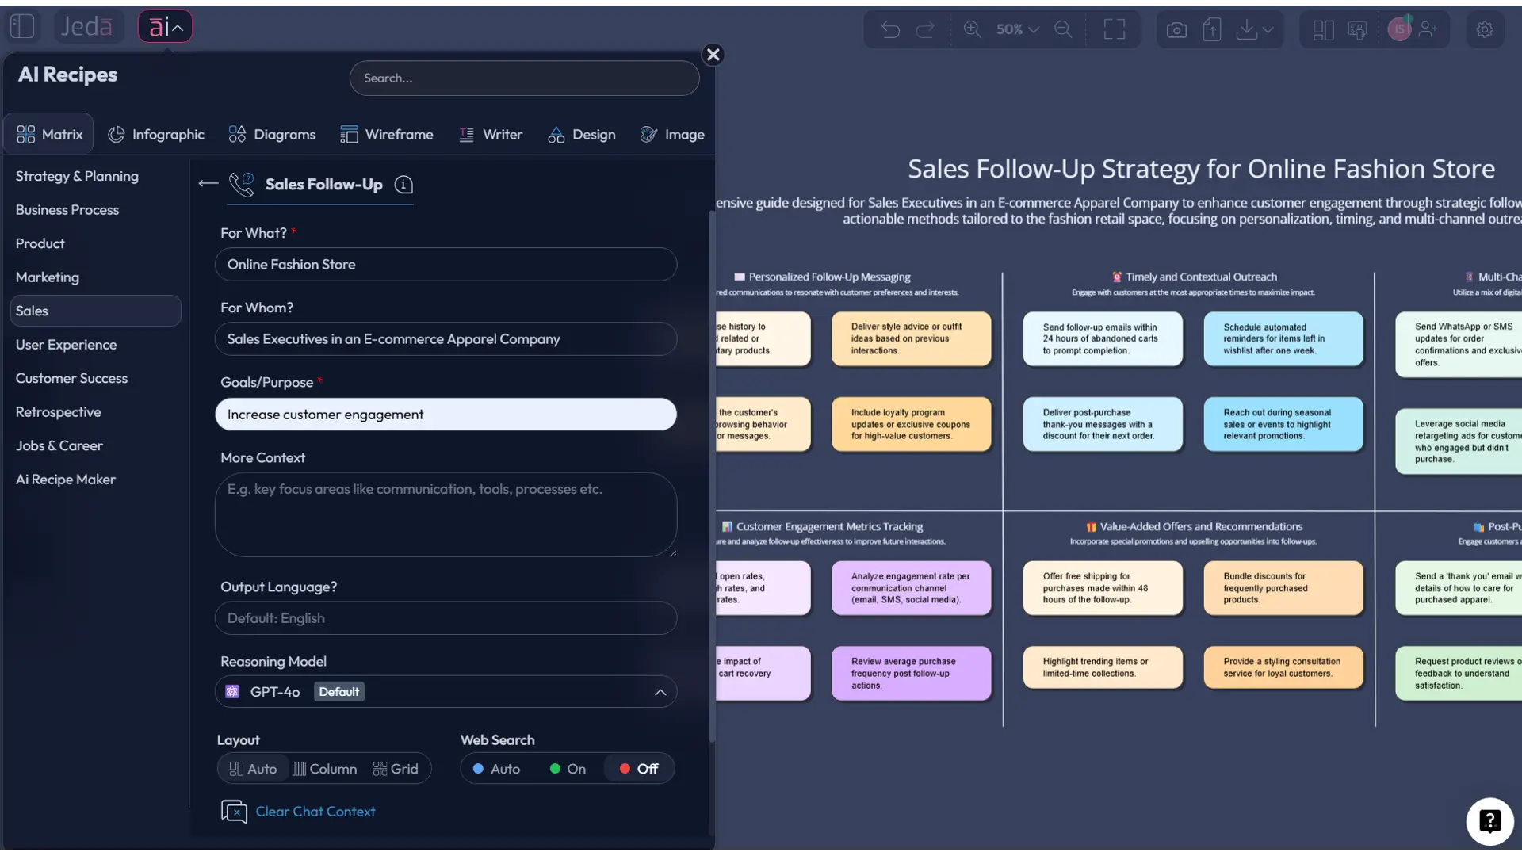This screenshot has width=1522, height=856.
Task: Expand the GPT-4o Reasoning Model selector
Action: coord(660,692)
